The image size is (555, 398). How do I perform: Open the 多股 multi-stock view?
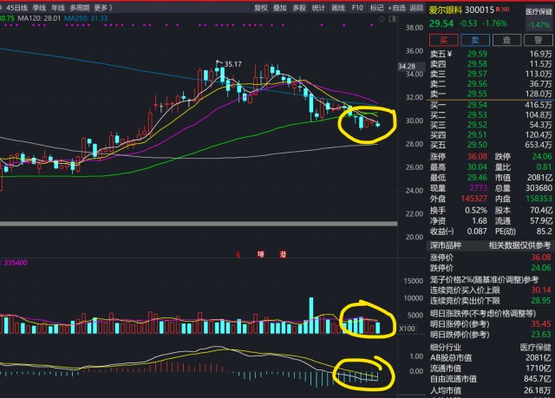click(299, 7)
